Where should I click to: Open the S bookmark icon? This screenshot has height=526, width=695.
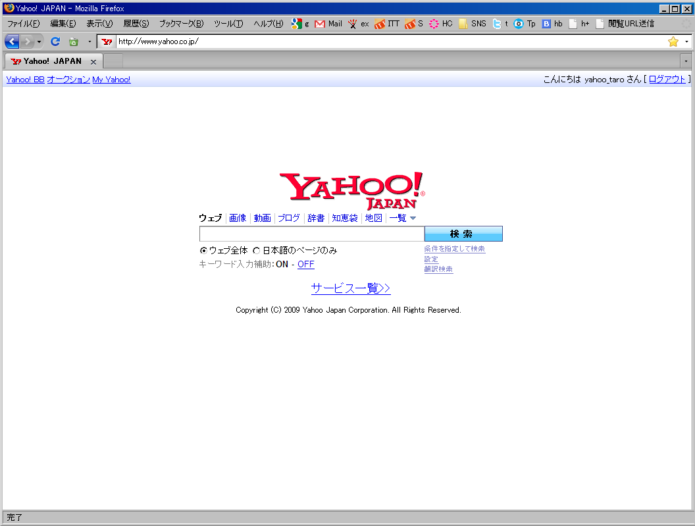tap(413, 24)
